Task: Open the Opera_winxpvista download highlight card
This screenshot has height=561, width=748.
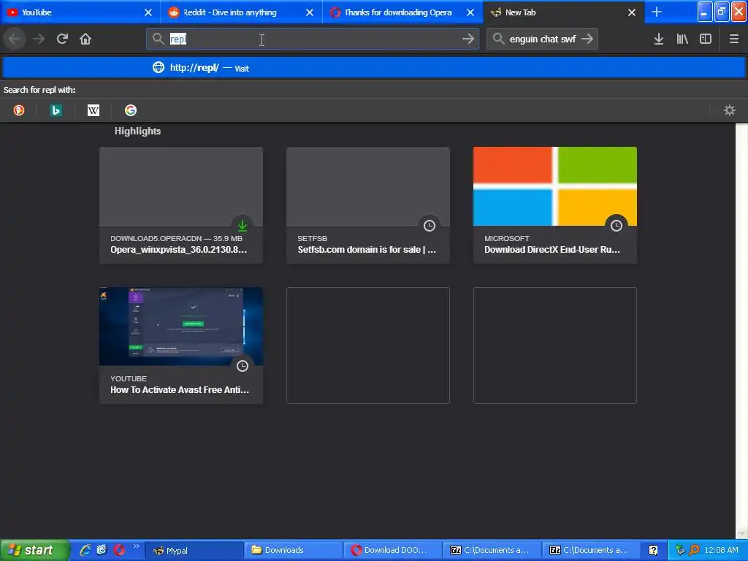Action: click(x=181, y=205)
